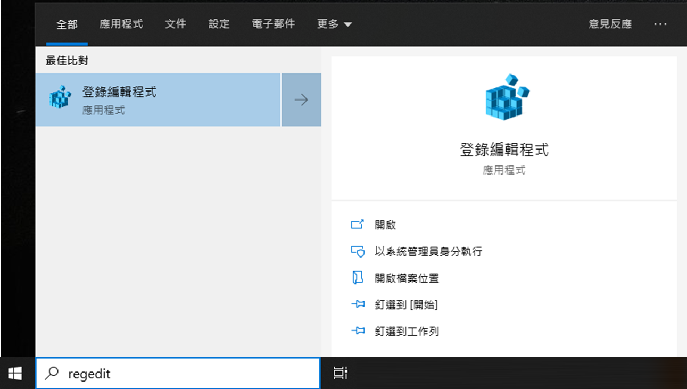Image resolution: width=687 pixels, height=389 pixels.
Task: Click the file location icon beside 開啟檔案位置
Action: [357, 278]
